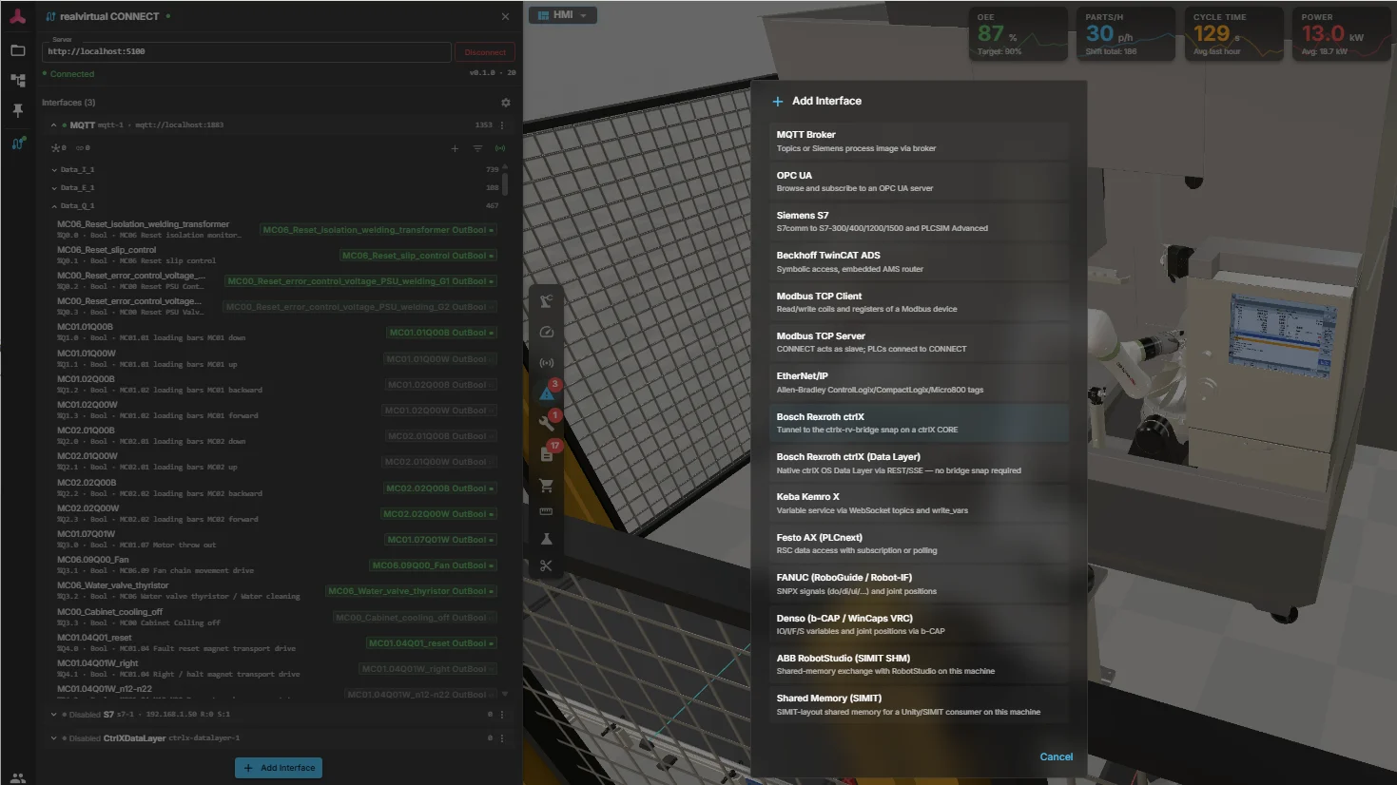The height and width of the screenshot is (785, 1397).
Task: Open the CYCLE TIME KPI card
Action: coord(1235,34)
